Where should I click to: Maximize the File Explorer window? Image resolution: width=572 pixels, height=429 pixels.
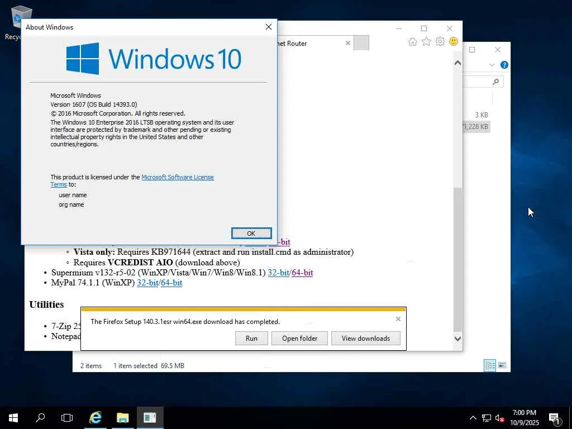tap(472, 50)
